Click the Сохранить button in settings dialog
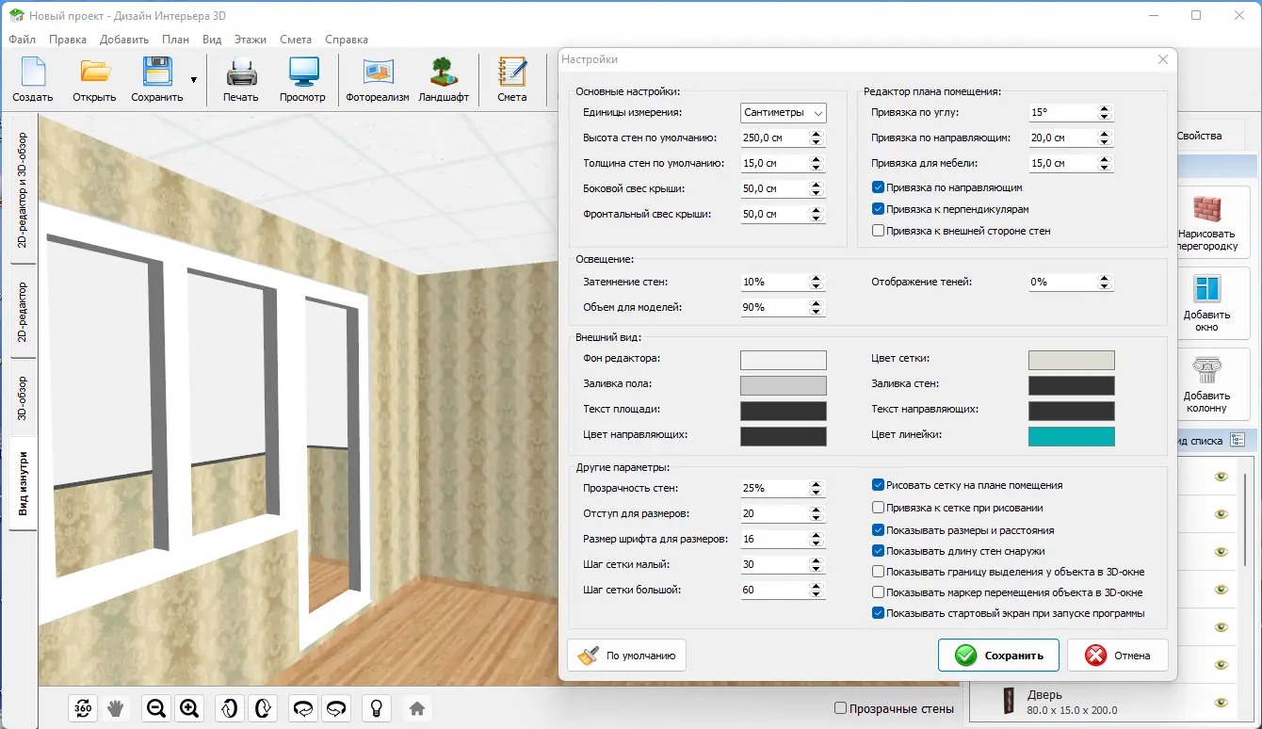Image resolution: width=1262 pixels, height=729 pixels. pyautogui.click(x=998, y=656)
